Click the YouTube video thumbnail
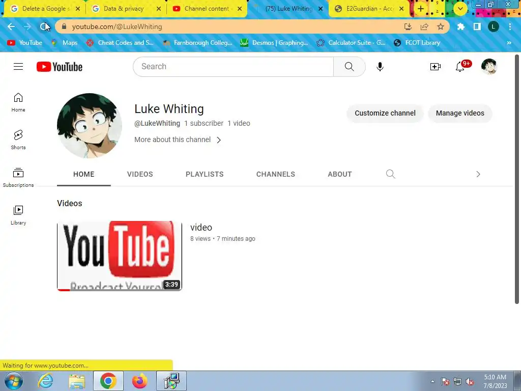Screen dimensions: 521x391 point(120,256)
